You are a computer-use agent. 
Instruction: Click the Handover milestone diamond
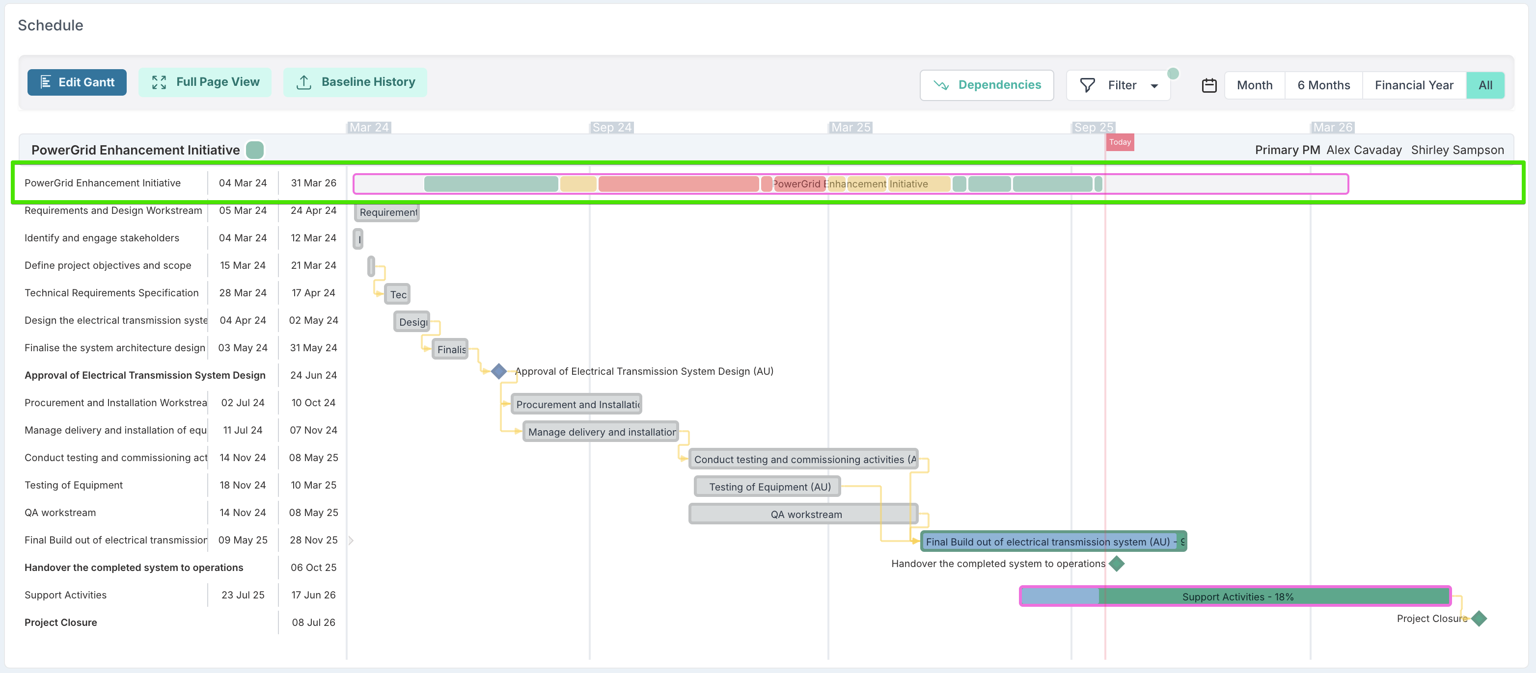1116,564
